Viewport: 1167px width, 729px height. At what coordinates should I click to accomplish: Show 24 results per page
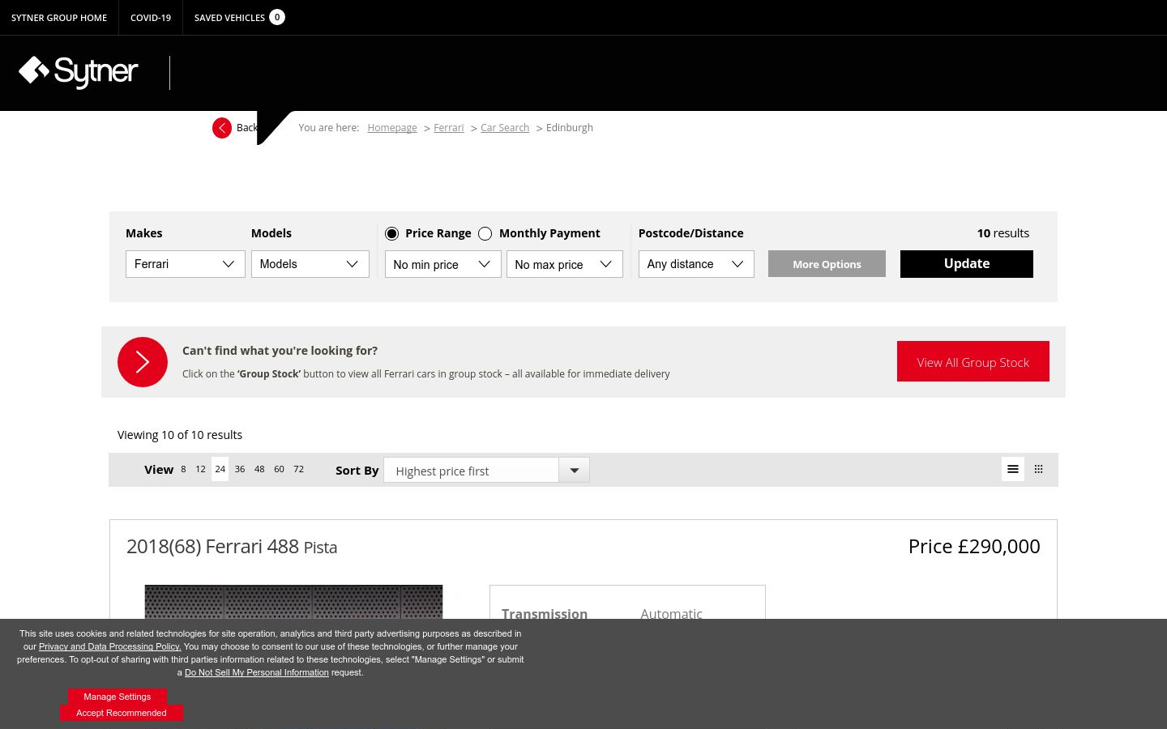220,469
